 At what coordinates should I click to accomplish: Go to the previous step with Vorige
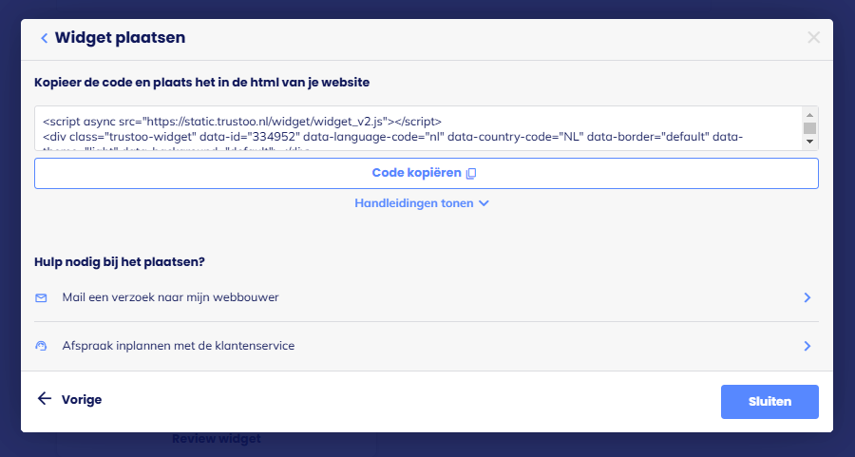pyautogui.click(x=69, y=399)
